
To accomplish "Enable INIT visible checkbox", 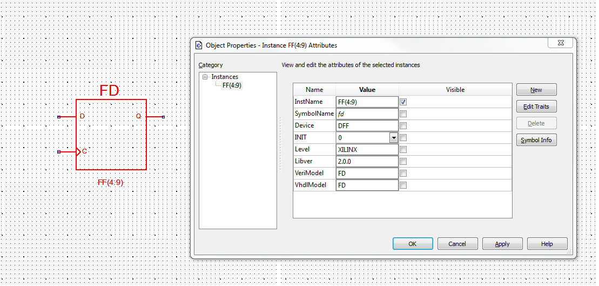I will (403, 138).
